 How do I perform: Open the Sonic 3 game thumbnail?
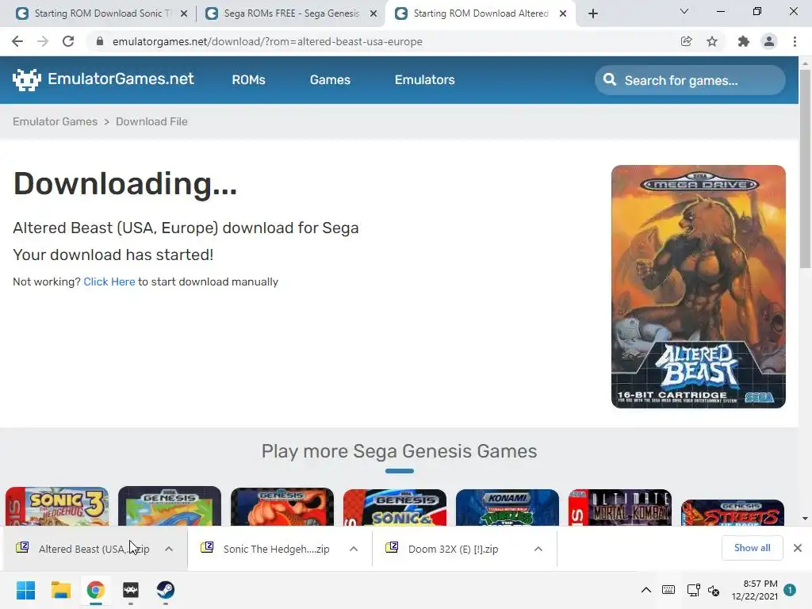tap(57, 506)
